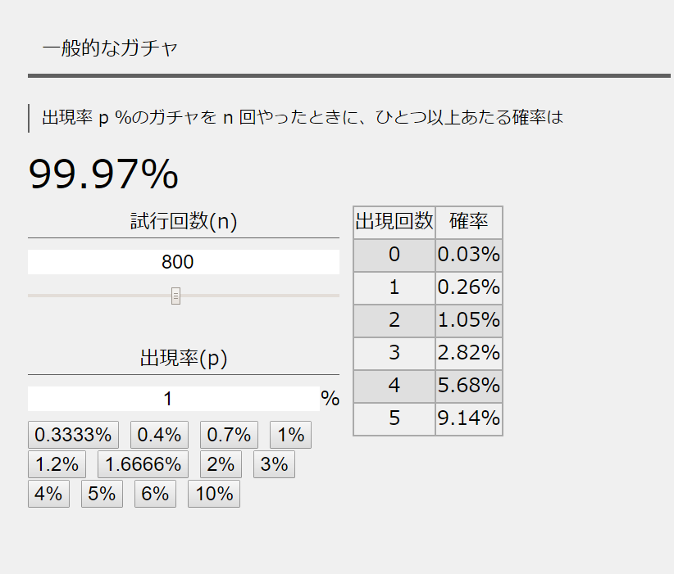Click the 99.97% result probability text
Viewport: 674px width, 574px height.
click(x=103, y=174)
